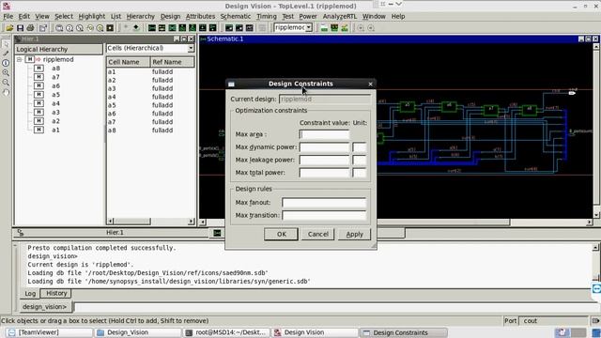
Task: Click the H icon next to cell a8
Action: 39,69
